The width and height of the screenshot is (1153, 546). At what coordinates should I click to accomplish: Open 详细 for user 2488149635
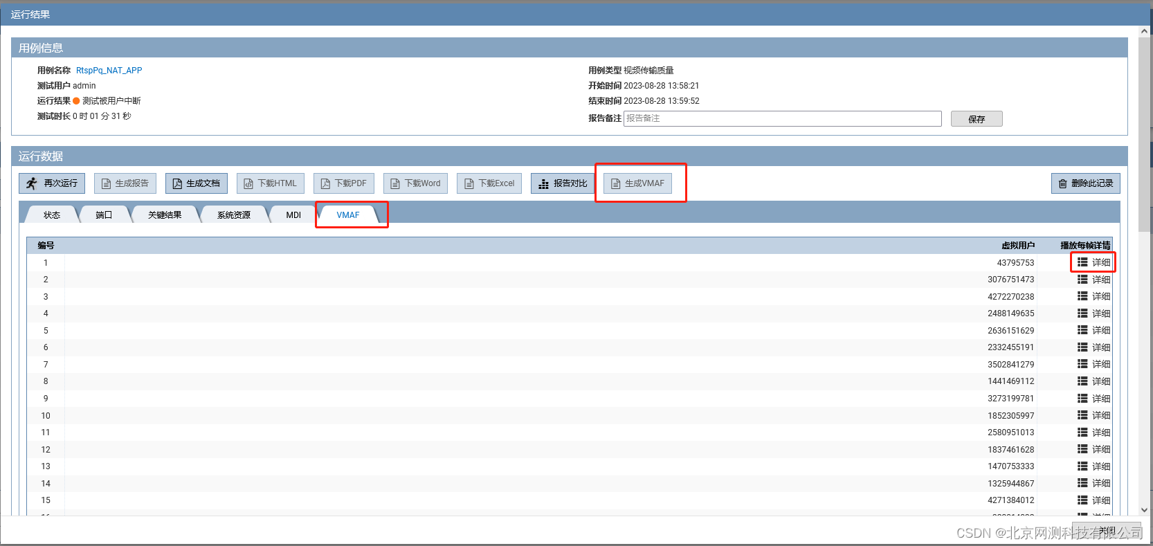pyautogui.click(x=1093, y=313)
